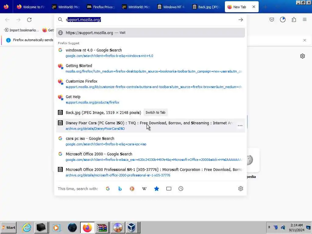Viewport: 312px width, 234px height.
Task: Show hidden system tray icons
Action: (269, 227)
